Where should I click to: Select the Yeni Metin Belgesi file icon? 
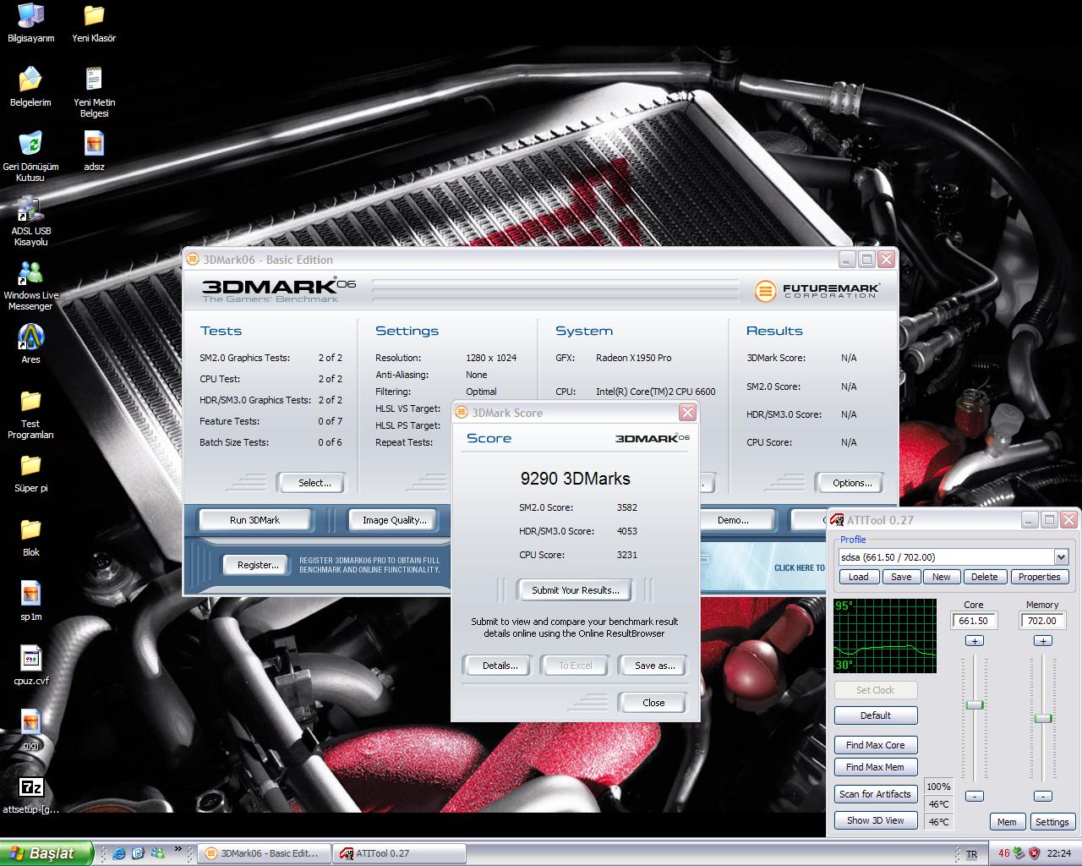94,80
